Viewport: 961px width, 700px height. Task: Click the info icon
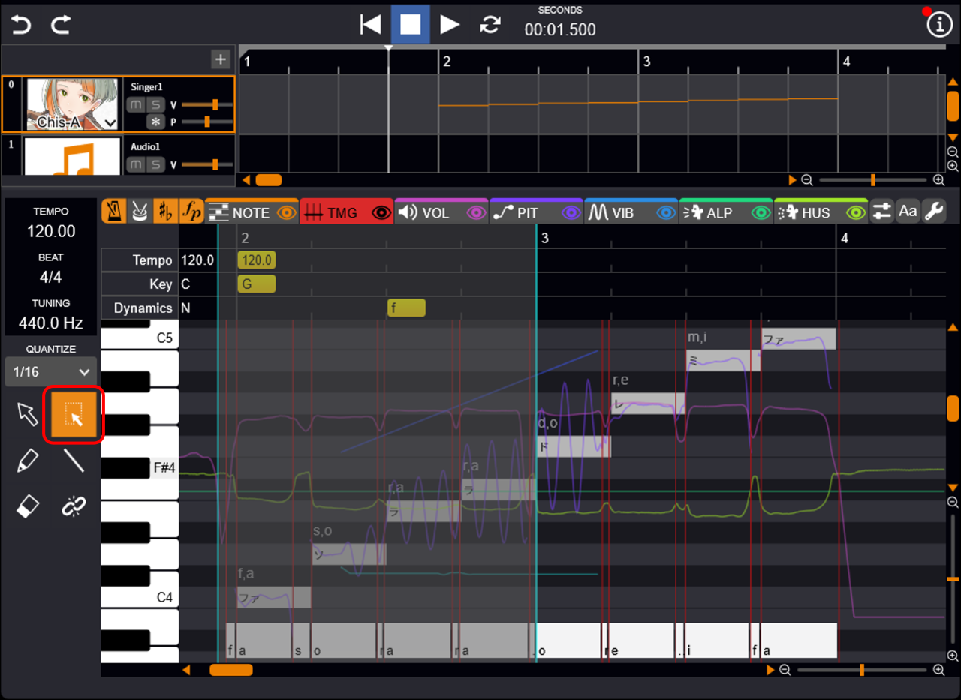[938, 25]
